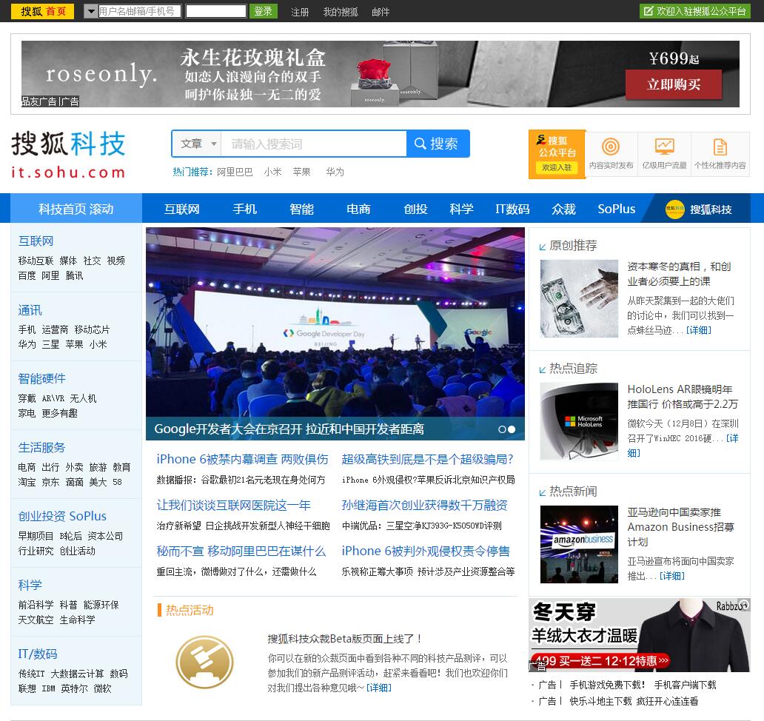Open the 科学 navigation tab

tap(461, 209)
